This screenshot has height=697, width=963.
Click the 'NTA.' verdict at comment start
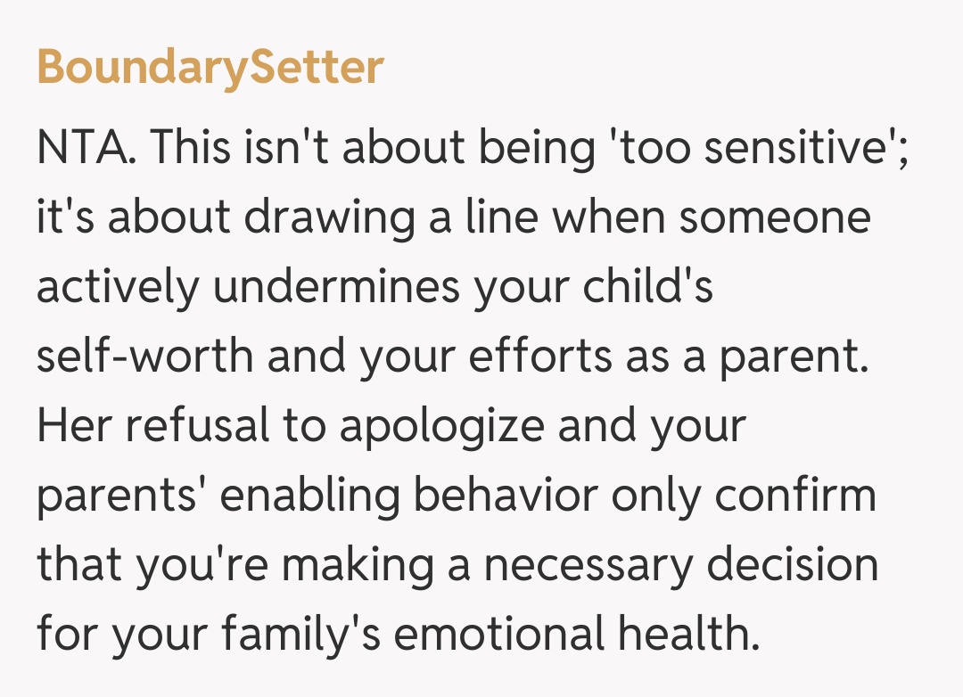(86, 147)
